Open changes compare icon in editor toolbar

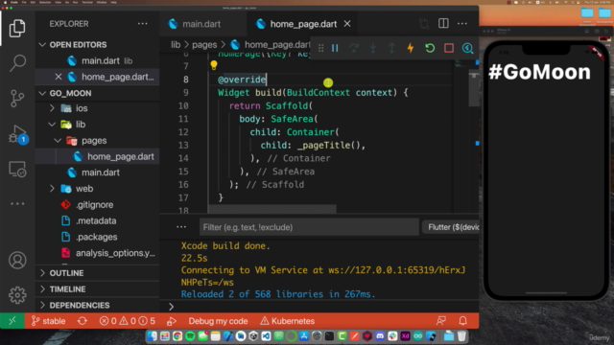(x=424, y=24)
